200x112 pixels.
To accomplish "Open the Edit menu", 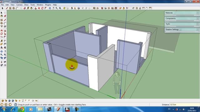I will pos(7,5).
